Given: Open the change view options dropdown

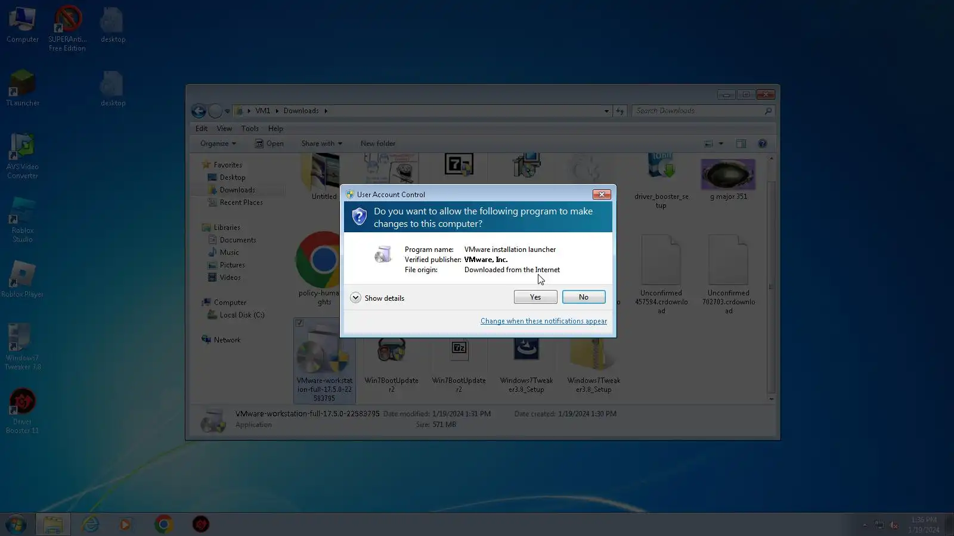Looking at the screenshot, I should click(x=721, y=144).
